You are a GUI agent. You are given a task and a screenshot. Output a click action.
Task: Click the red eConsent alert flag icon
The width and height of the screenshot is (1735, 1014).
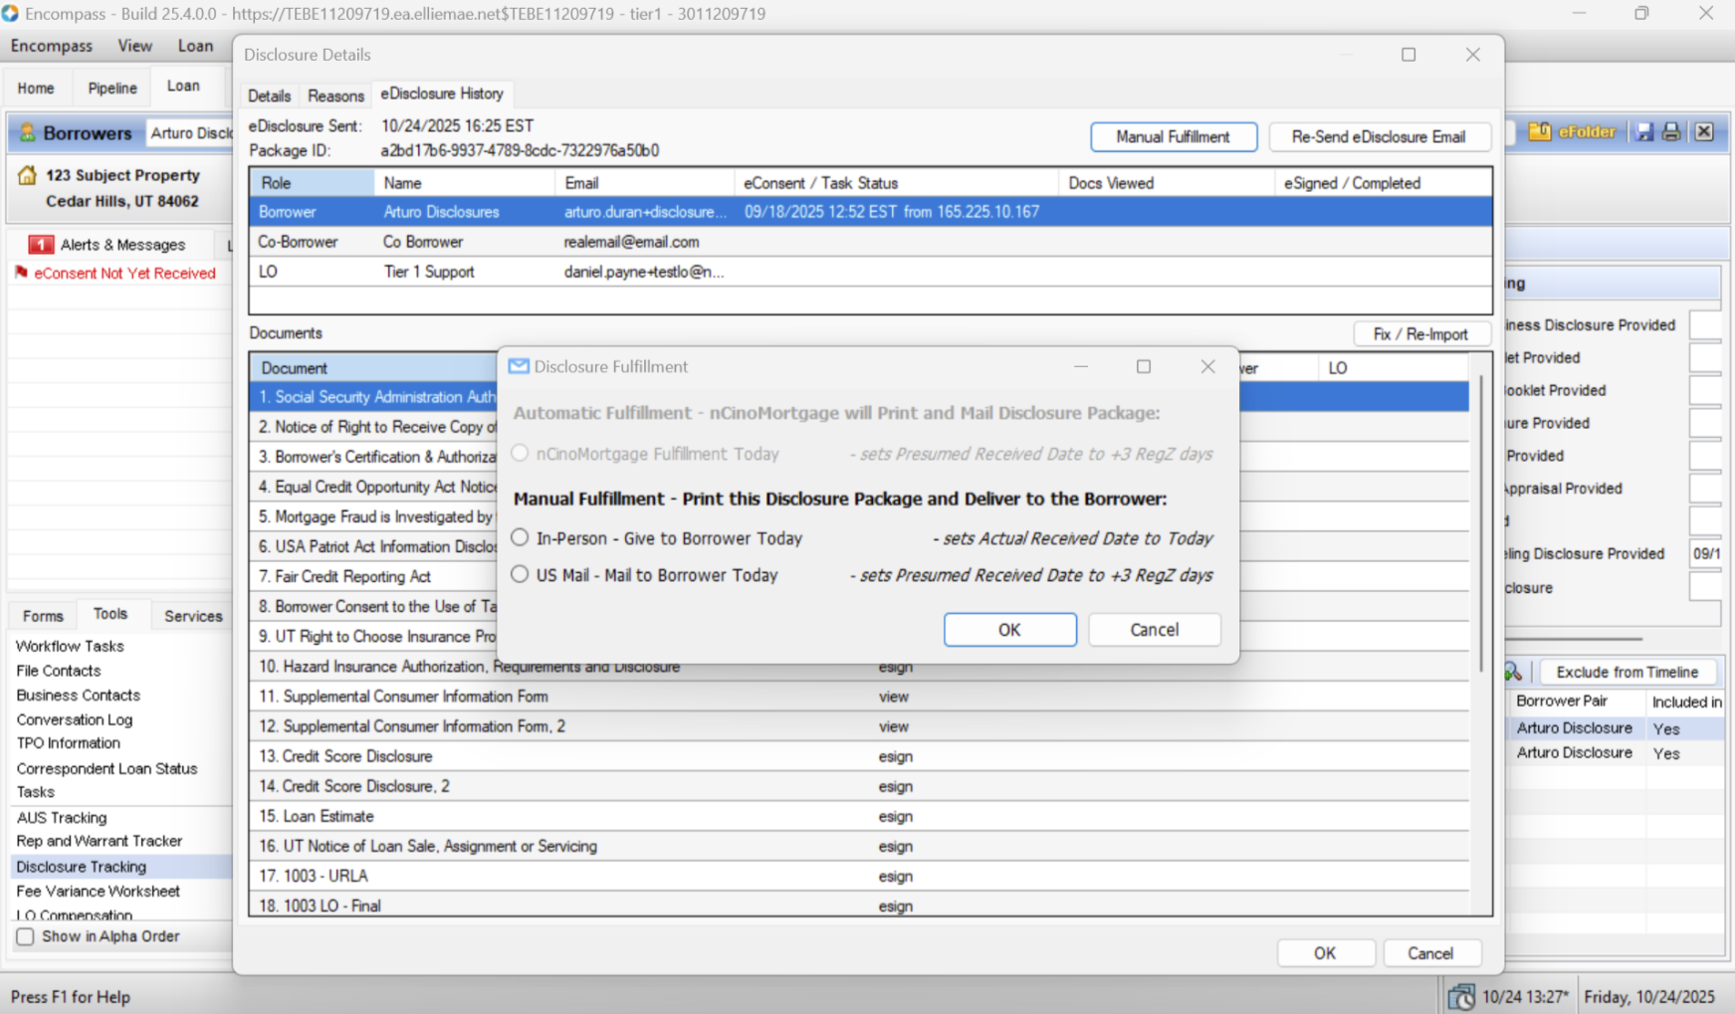click(x=21, y=273)
